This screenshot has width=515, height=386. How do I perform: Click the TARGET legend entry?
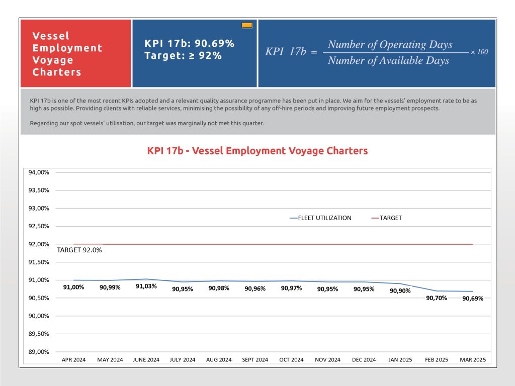coord(387,218)
